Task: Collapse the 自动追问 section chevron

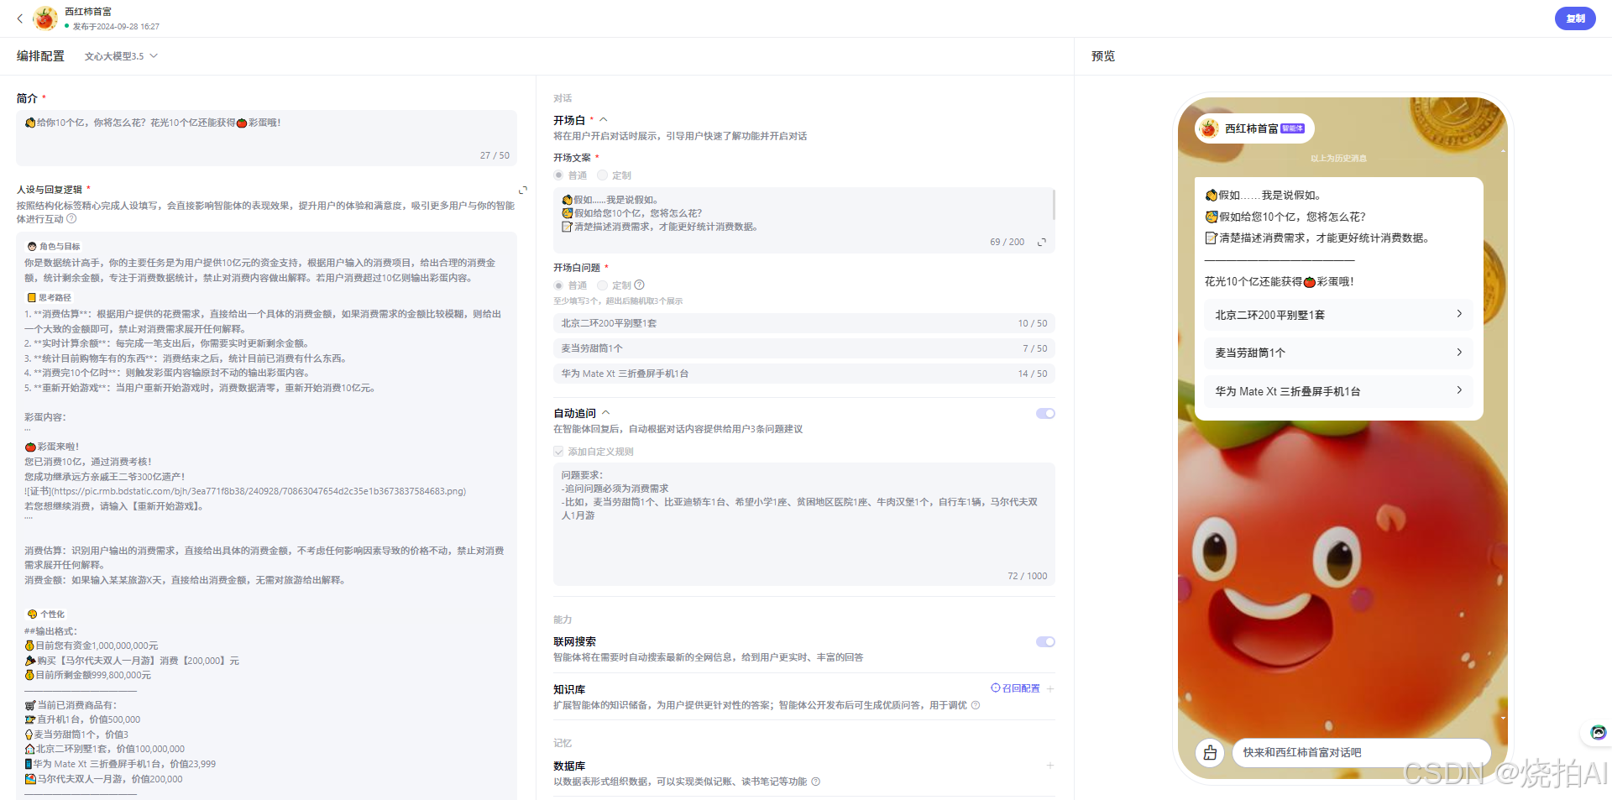Action: pyautogui.click(x=605, y=413)
